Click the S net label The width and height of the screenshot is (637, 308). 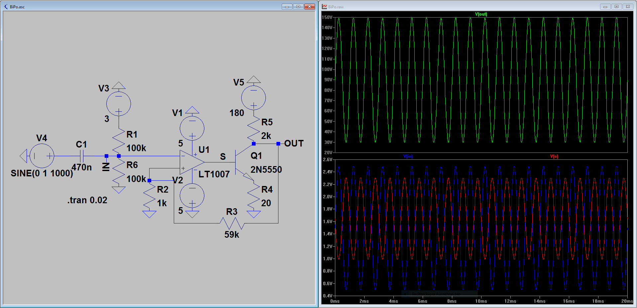click(x=223, y=156)
